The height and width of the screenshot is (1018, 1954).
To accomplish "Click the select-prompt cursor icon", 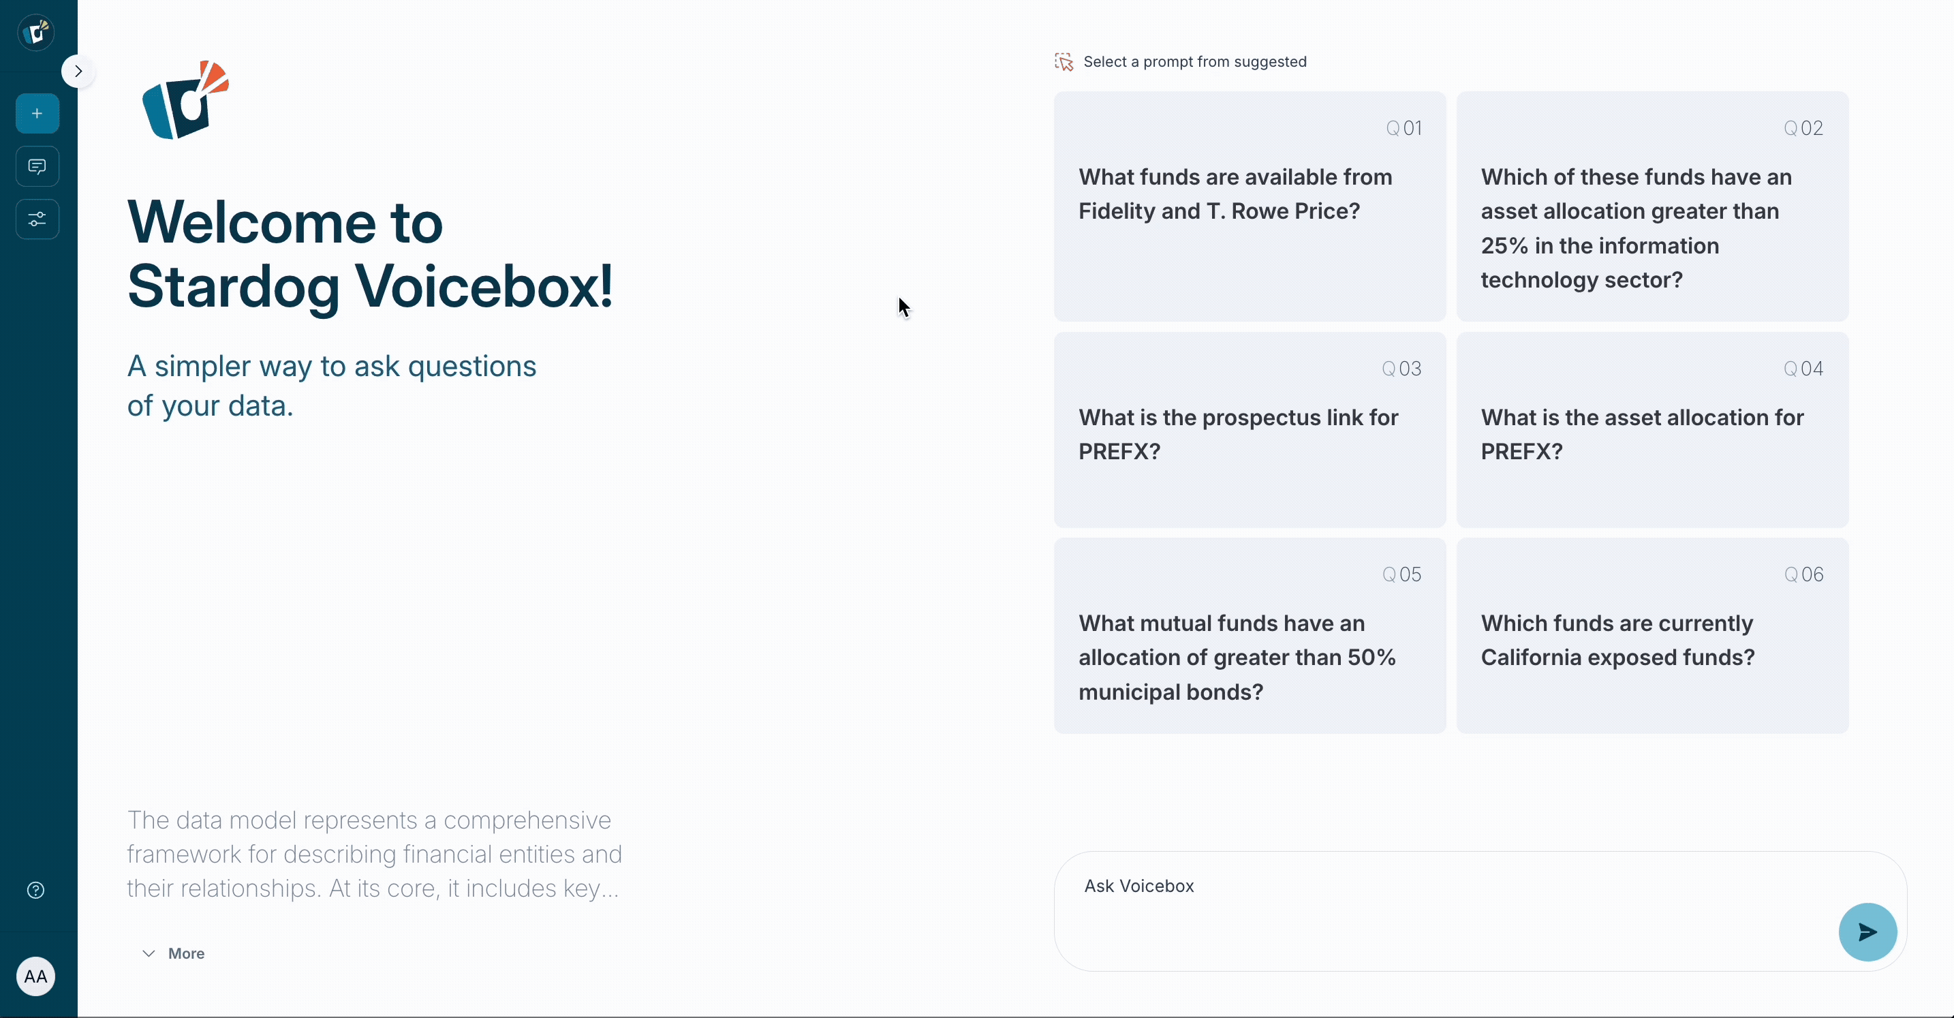I will (1064, 62).
